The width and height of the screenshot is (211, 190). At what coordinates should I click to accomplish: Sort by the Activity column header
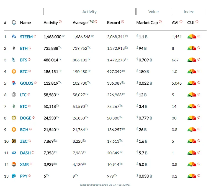(x=51, y=23)
